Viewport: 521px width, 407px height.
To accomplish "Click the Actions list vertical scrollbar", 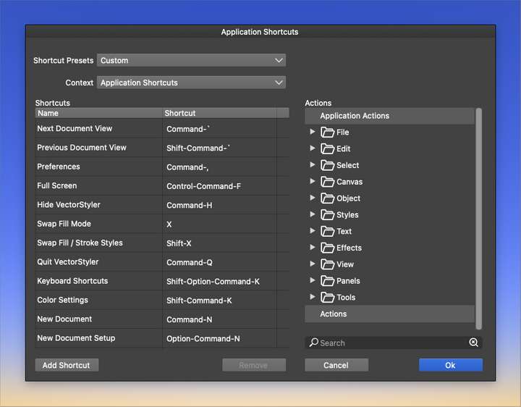I will coord(478,219).
